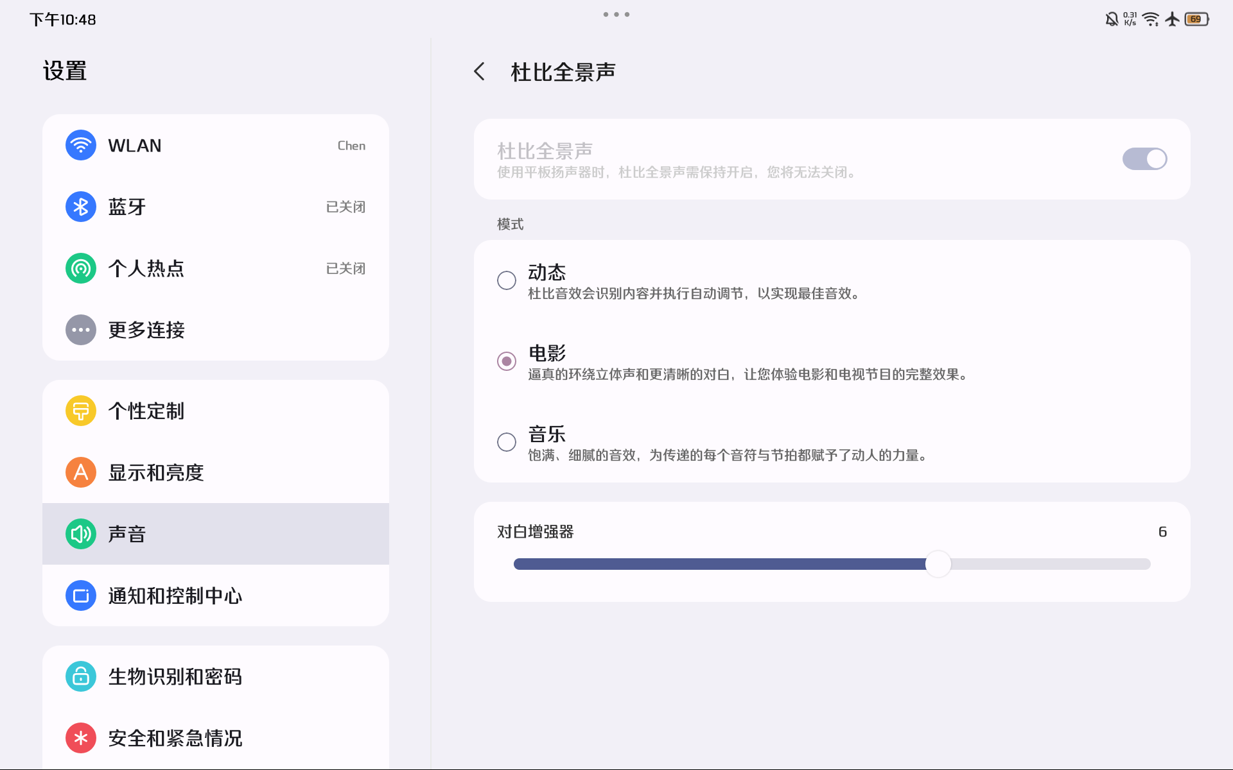
Task: Tap the Chen network name label
Action: (x=351, y=146)
